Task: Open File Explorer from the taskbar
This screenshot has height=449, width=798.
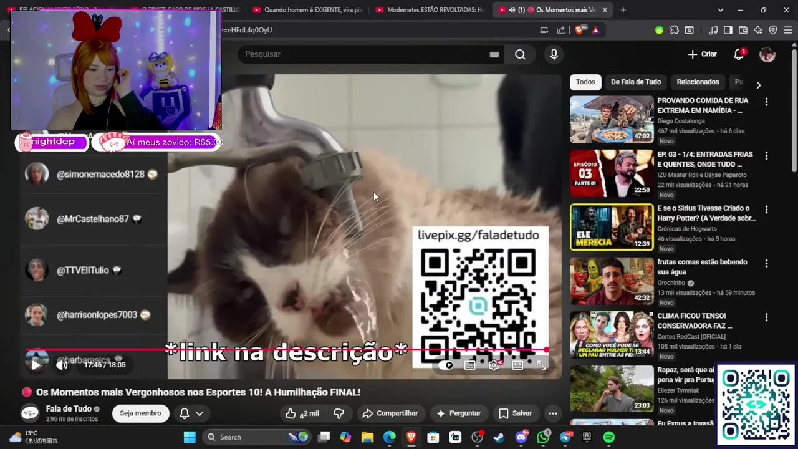Action: pos(367,437)
